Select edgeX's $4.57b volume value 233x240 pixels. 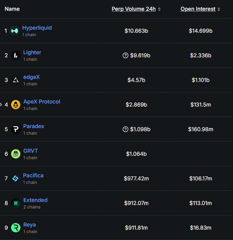pos(136,80)
